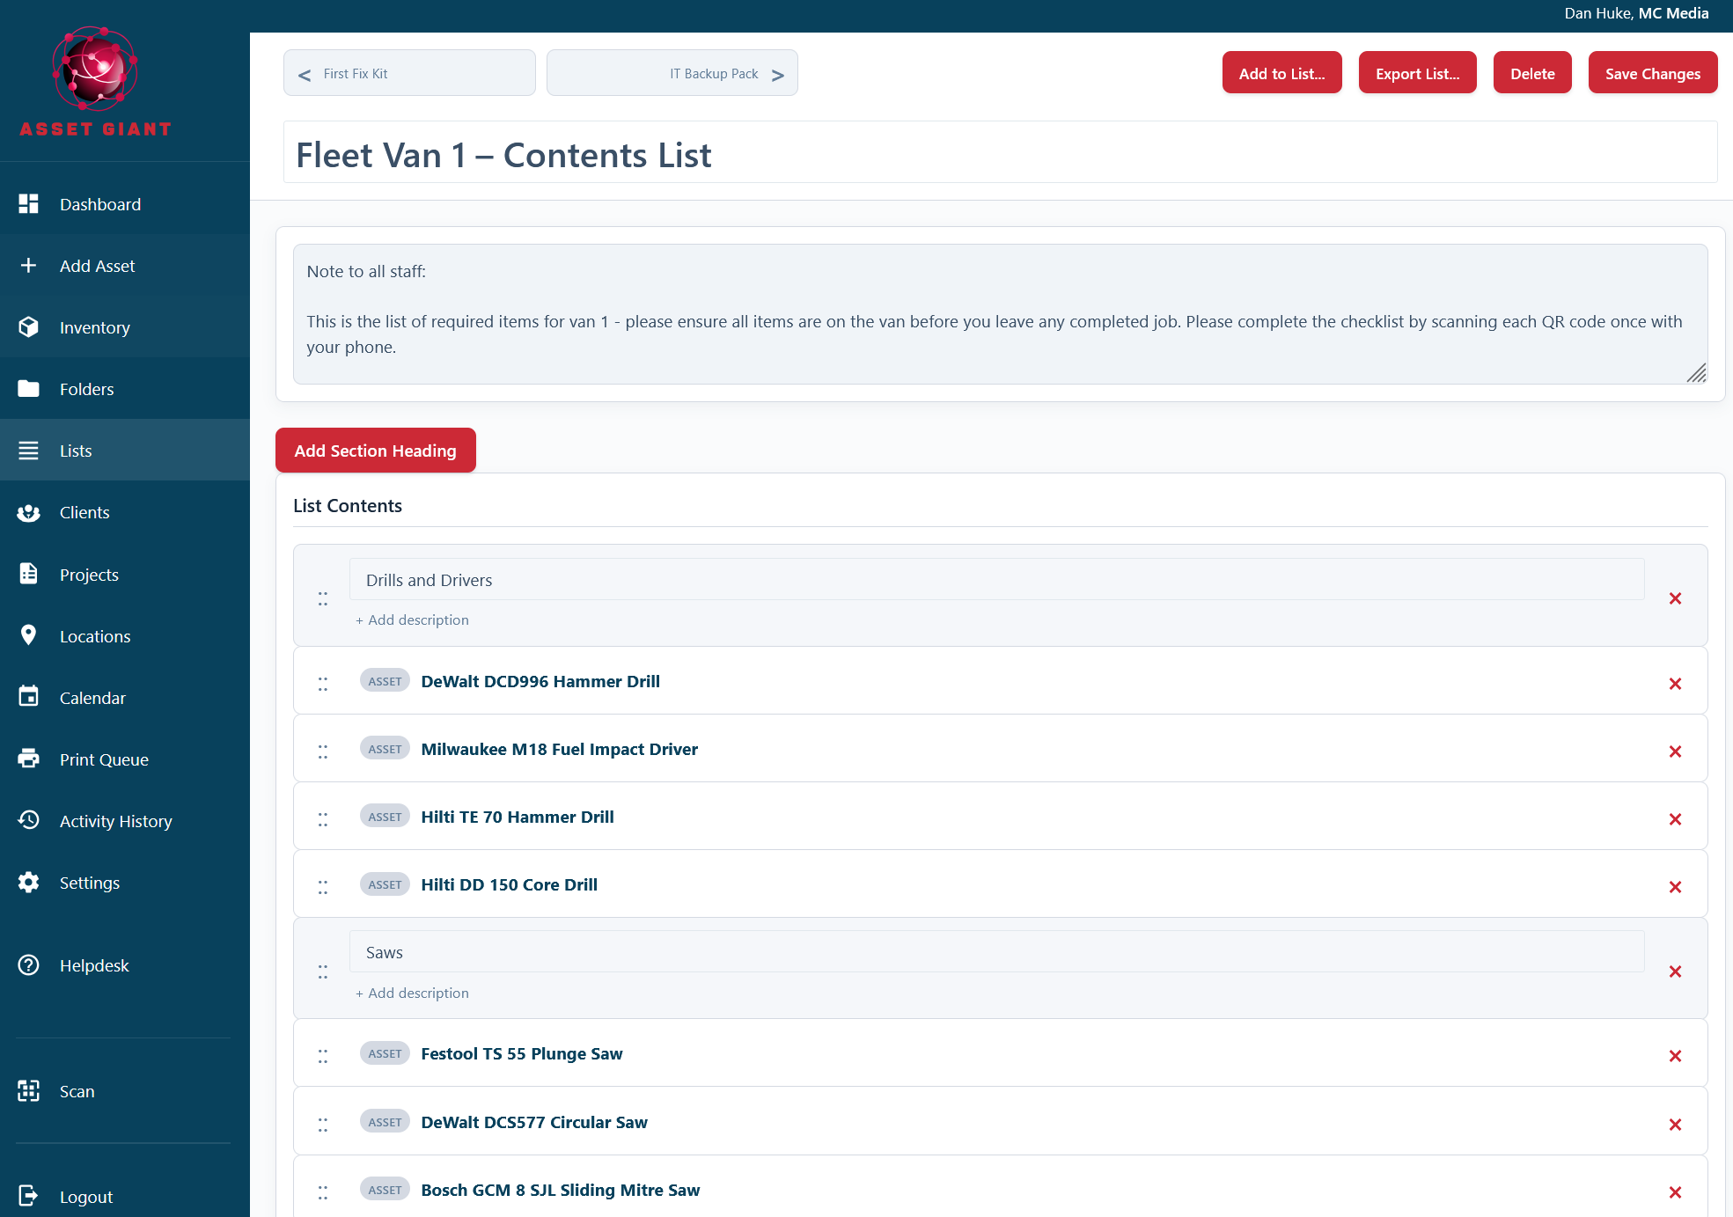Viewport: 1733px width, 1217px height.
Task: Go to previous list First Fix Kit
Action: click(x=409, y=73)
